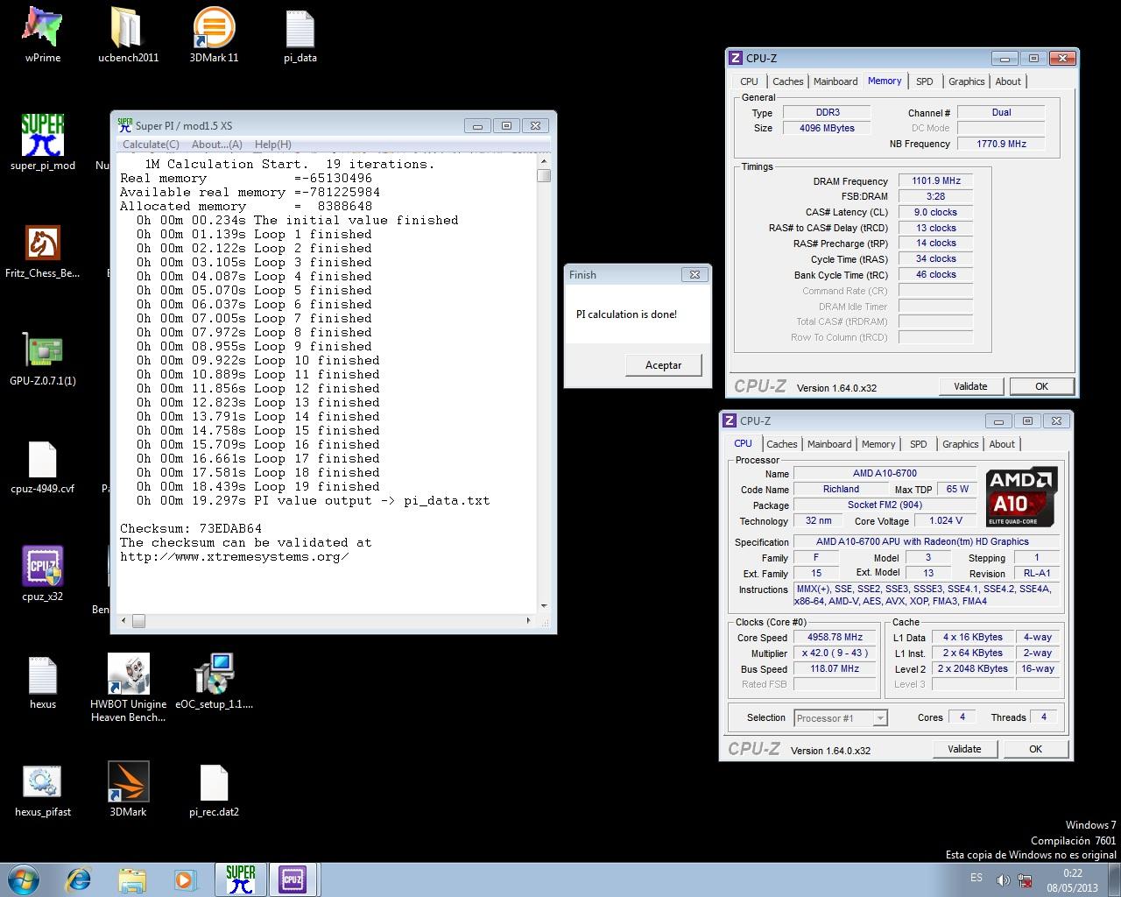Open Graphics tab in lower CPU-Z window
Screen dimensions: 1121x897
pos(960,444)
